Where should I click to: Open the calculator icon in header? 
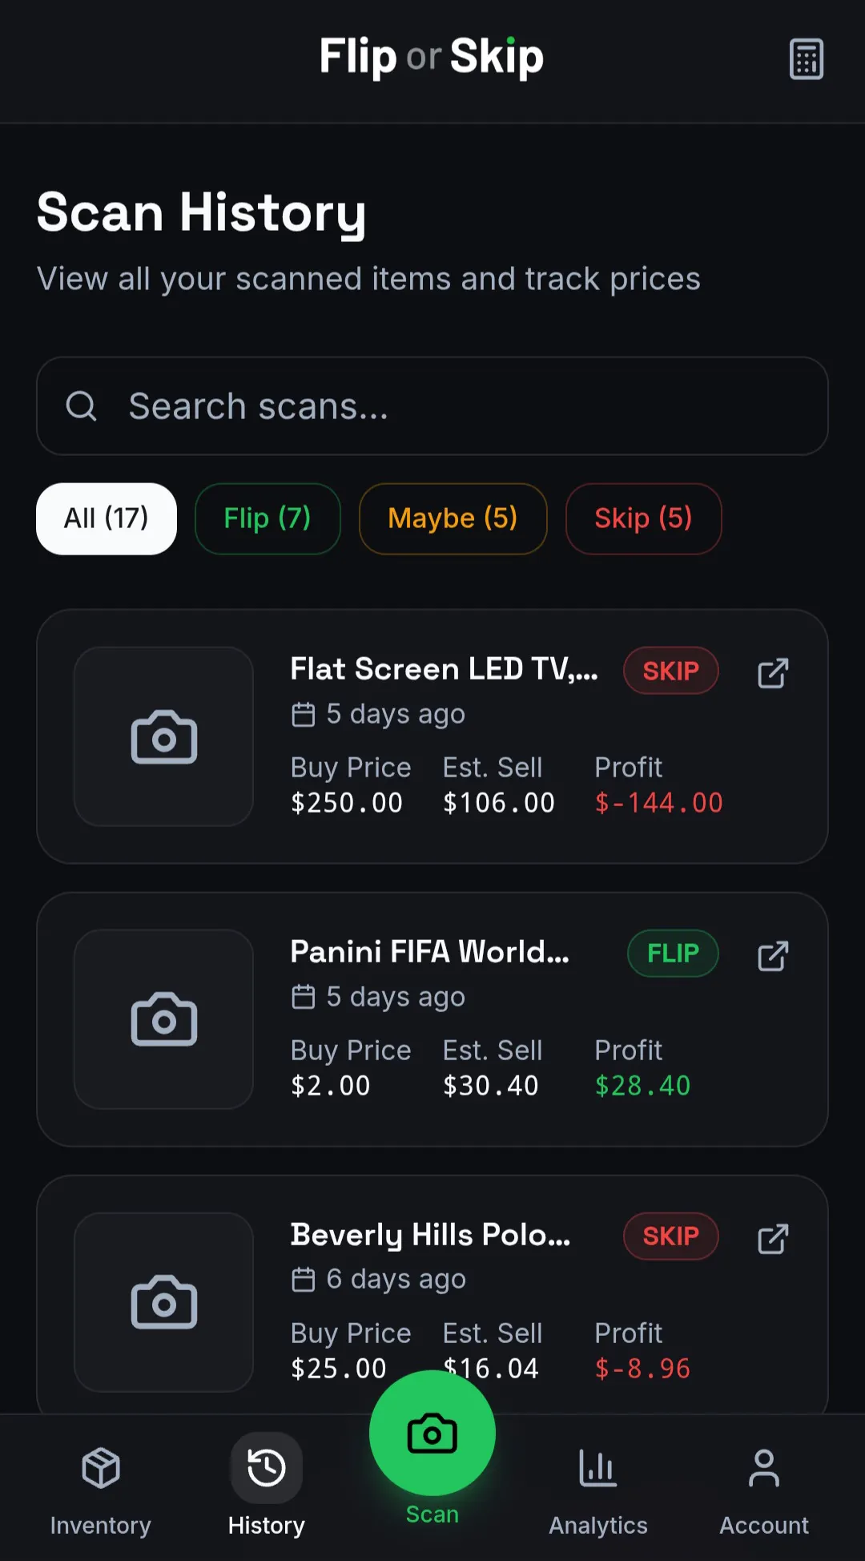pyautogui.click(x=806, y=58)
